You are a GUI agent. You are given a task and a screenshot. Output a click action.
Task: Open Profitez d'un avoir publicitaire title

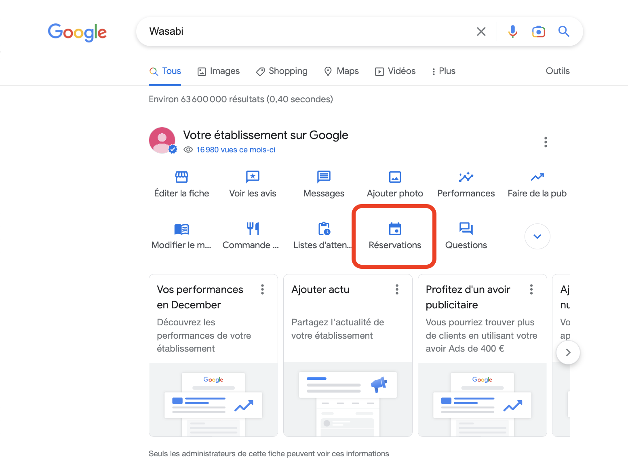468,297
